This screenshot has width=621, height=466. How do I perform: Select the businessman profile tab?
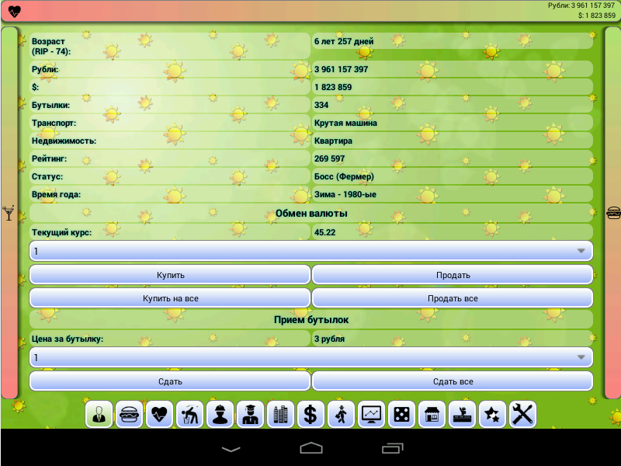[x=99, y=415]
